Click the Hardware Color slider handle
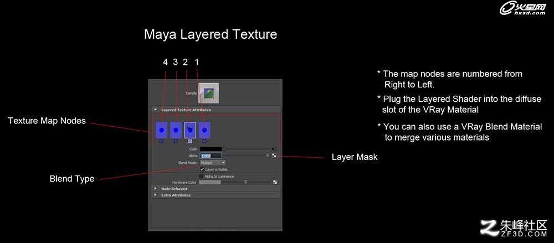The image size is (554, 243). [246, 182]
